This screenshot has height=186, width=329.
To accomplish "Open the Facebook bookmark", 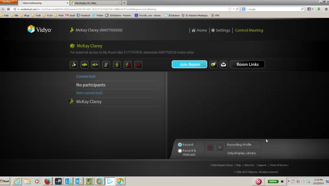I will click(84, 15).
